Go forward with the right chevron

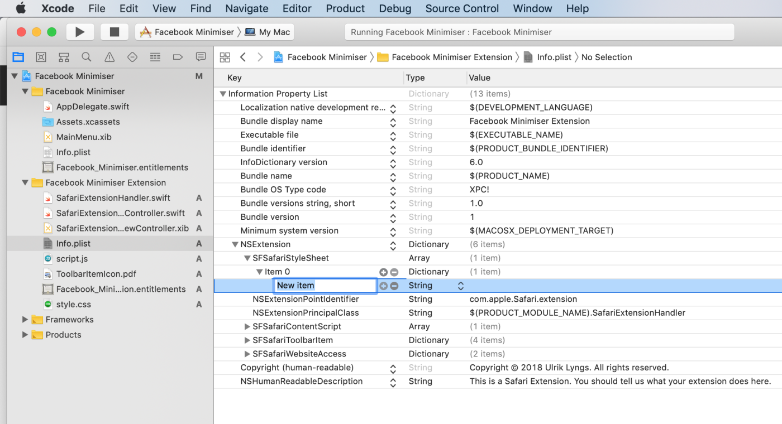(x=260, y=57)
